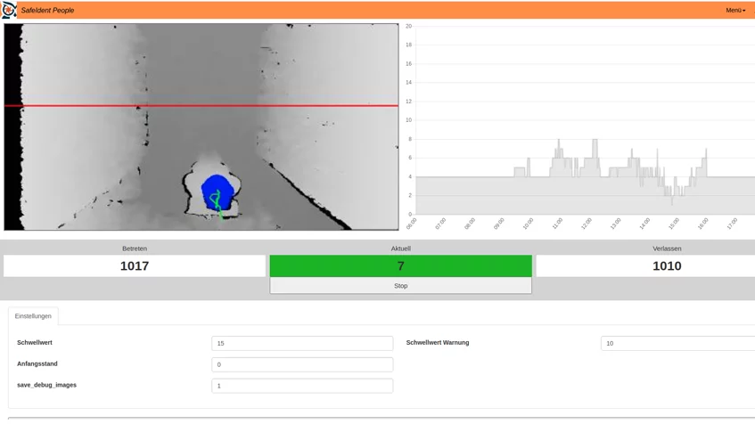Click the 20 value on chart y-axis

pos(408,26)
